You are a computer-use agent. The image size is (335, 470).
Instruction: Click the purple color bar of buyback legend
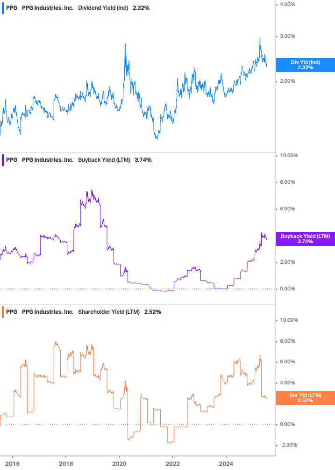tap(3, 160)
